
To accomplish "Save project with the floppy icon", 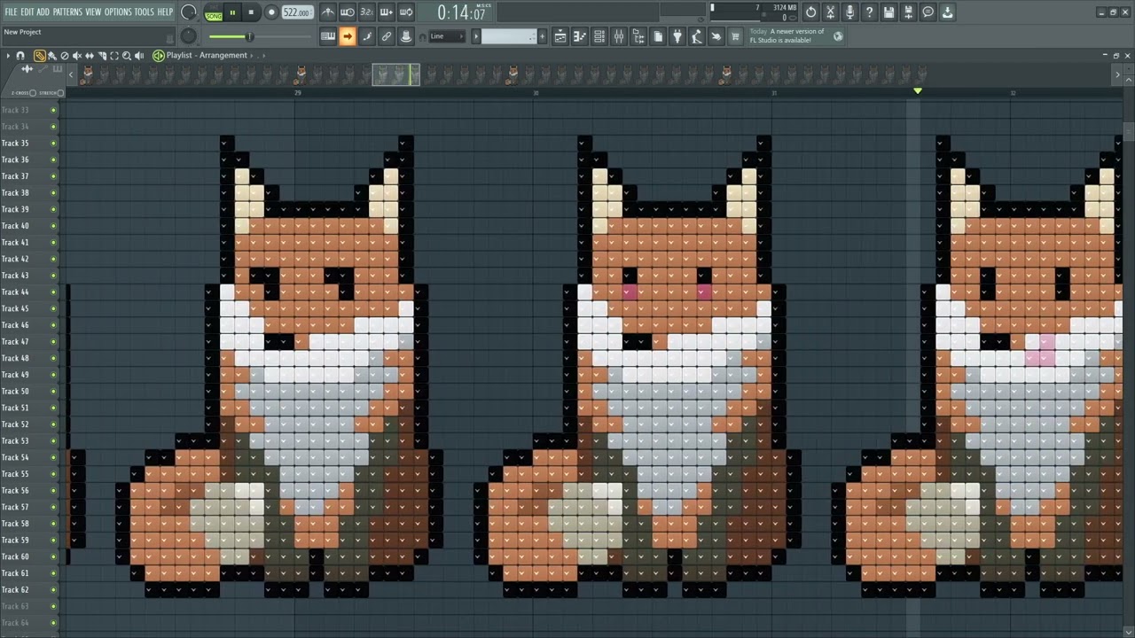I will click(888, 12).
